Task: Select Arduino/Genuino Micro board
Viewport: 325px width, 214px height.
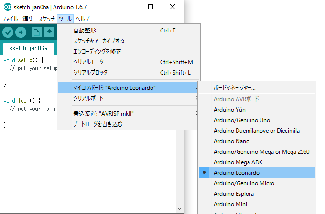Action: (x=257, y=183)
